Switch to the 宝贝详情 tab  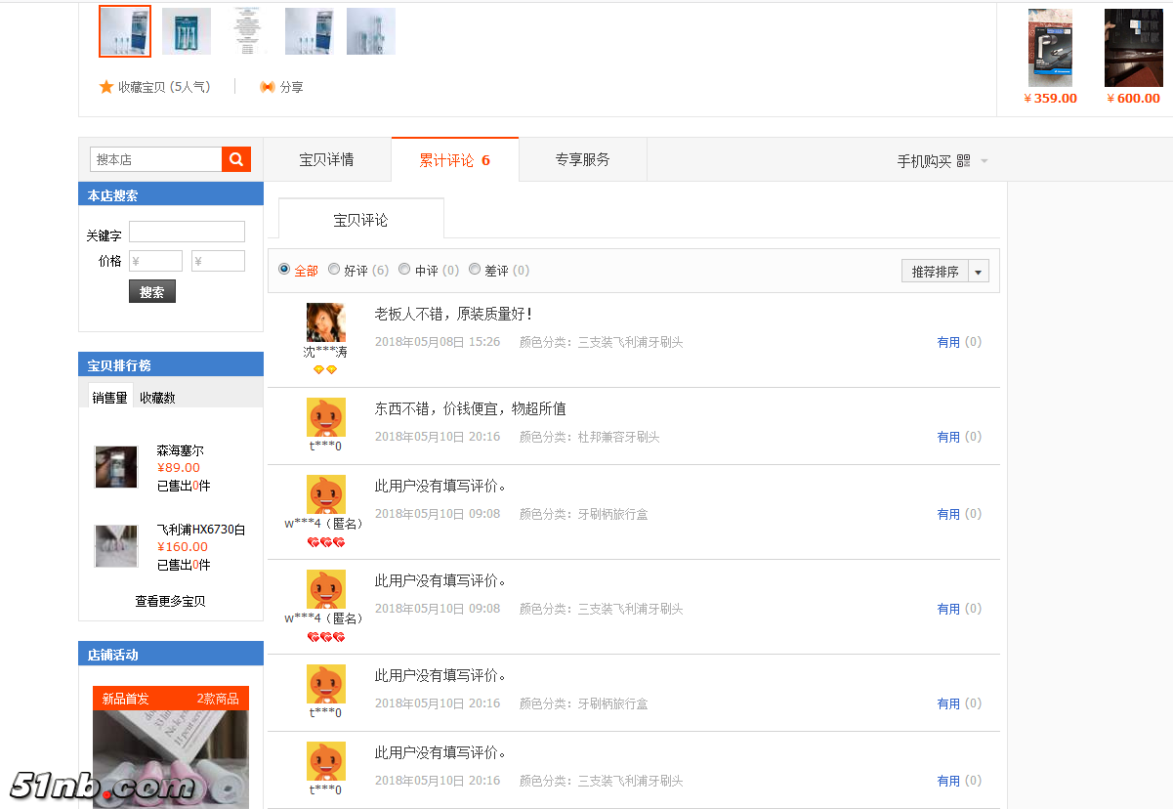(x=326, y=159)
